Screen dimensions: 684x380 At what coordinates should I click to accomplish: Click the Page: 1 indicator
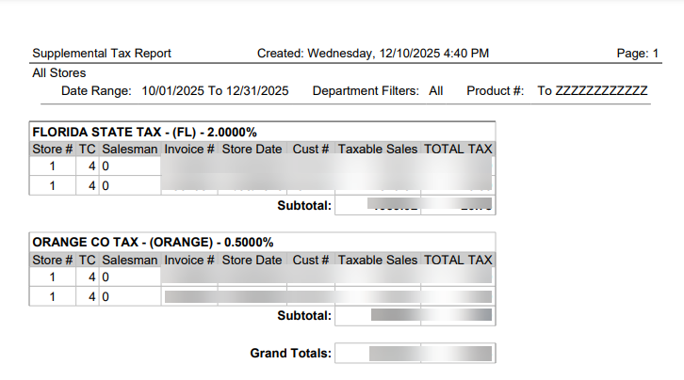(x=638, y=54)
